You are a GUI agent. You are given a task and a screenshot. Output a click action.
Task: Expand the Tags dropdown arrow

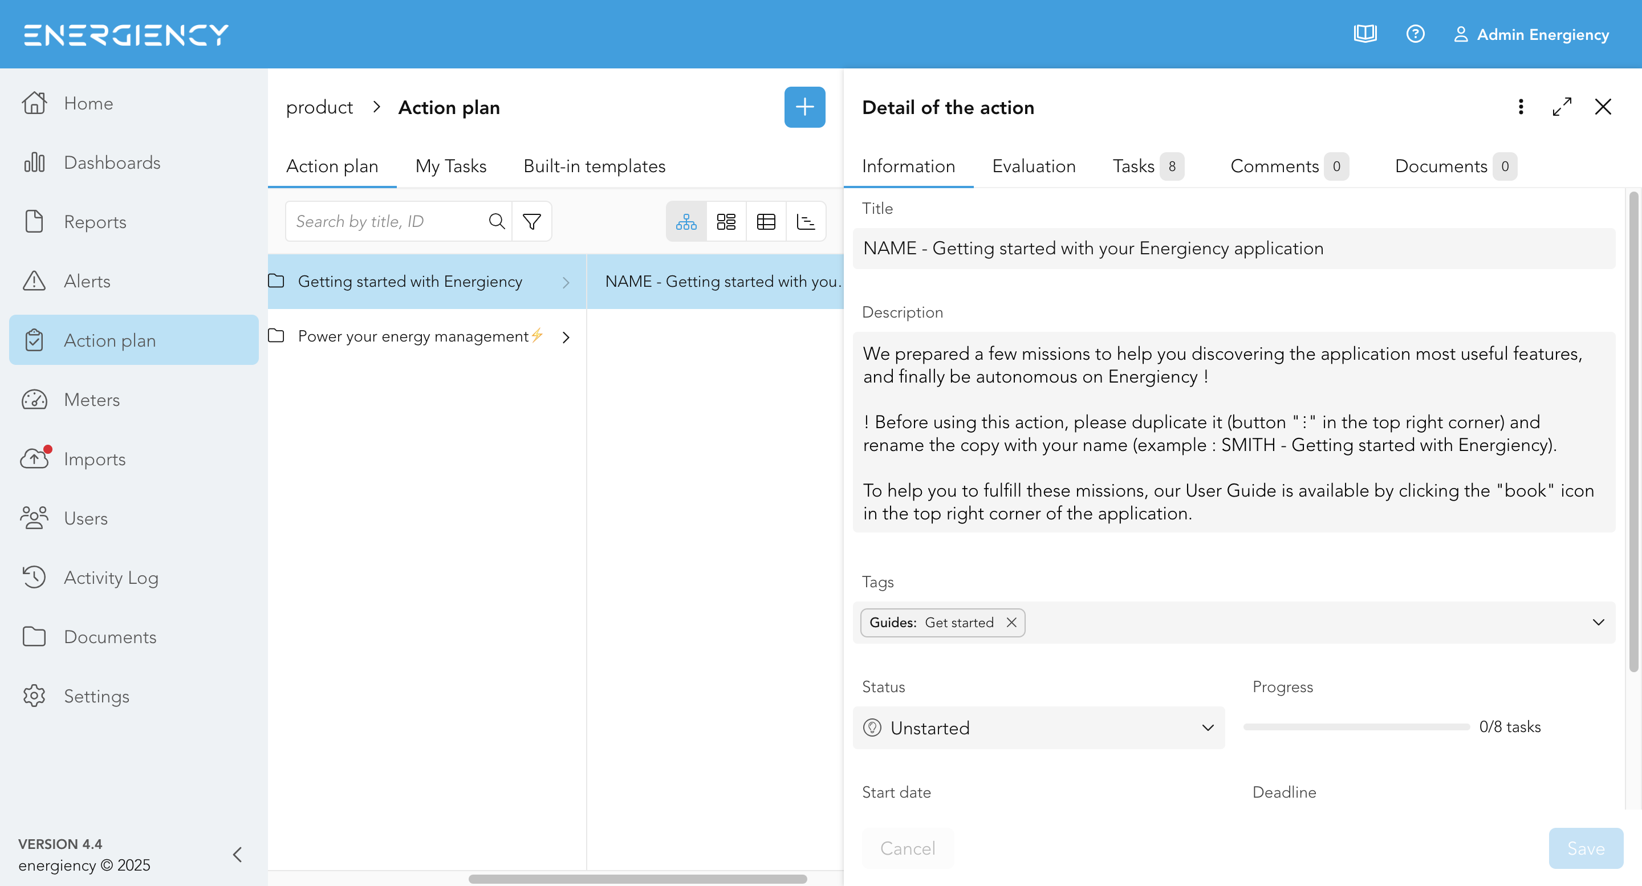point(1598,623)
